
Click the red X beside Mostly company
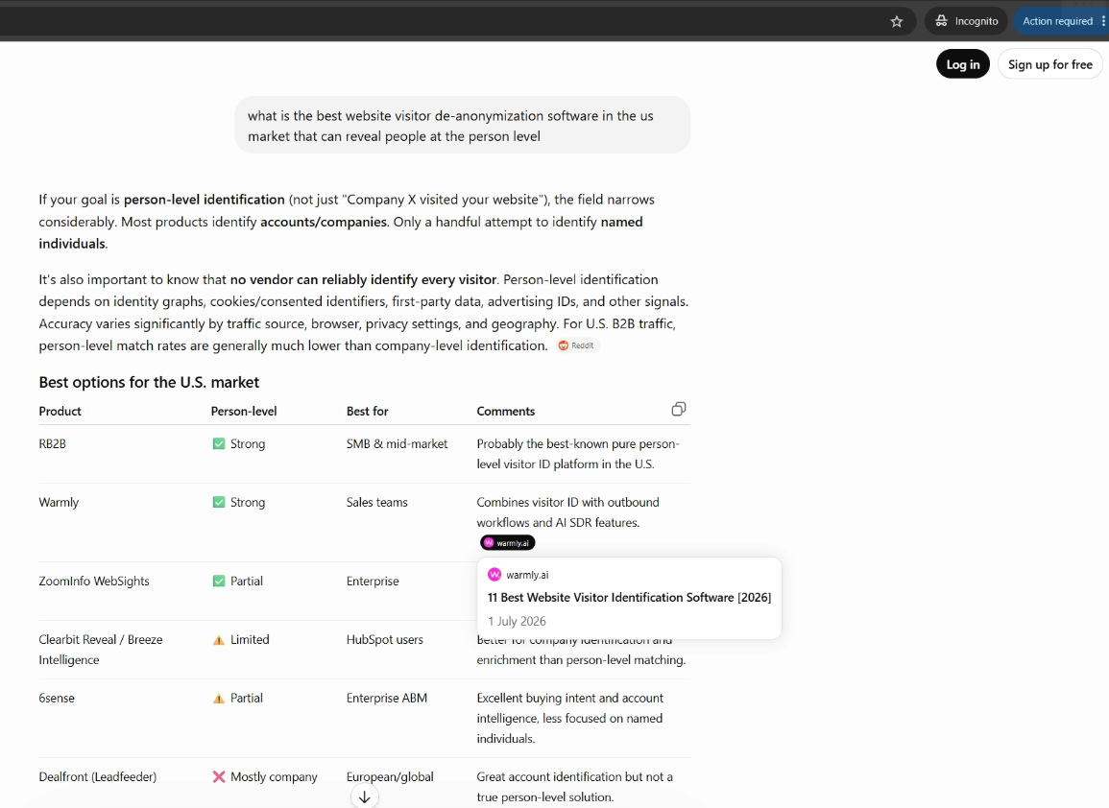(219, 777)
